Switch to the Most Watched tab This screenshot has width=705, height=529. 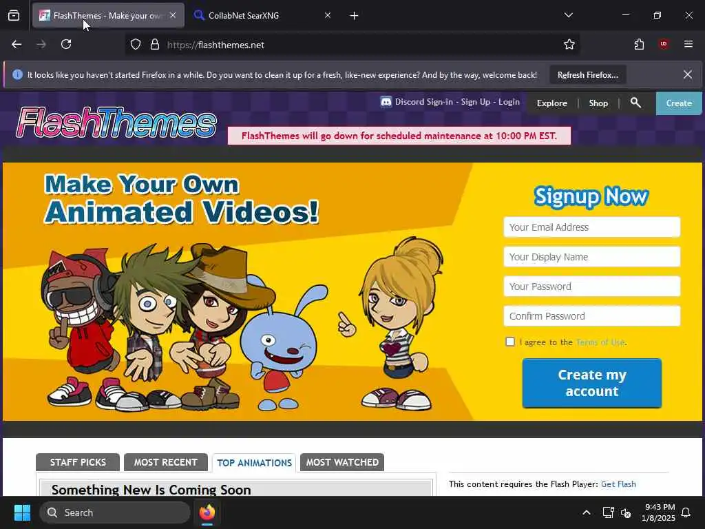point(342,462)
